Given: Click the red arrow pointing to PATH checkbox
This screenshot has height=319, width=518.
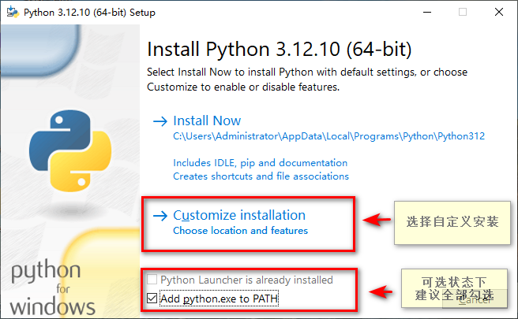Looking at the screenshot, I should pyautogui.click(x=381, y=291).
